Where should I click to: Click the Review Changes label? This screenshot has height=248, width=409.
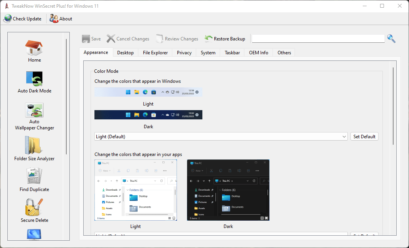[182, 39]
